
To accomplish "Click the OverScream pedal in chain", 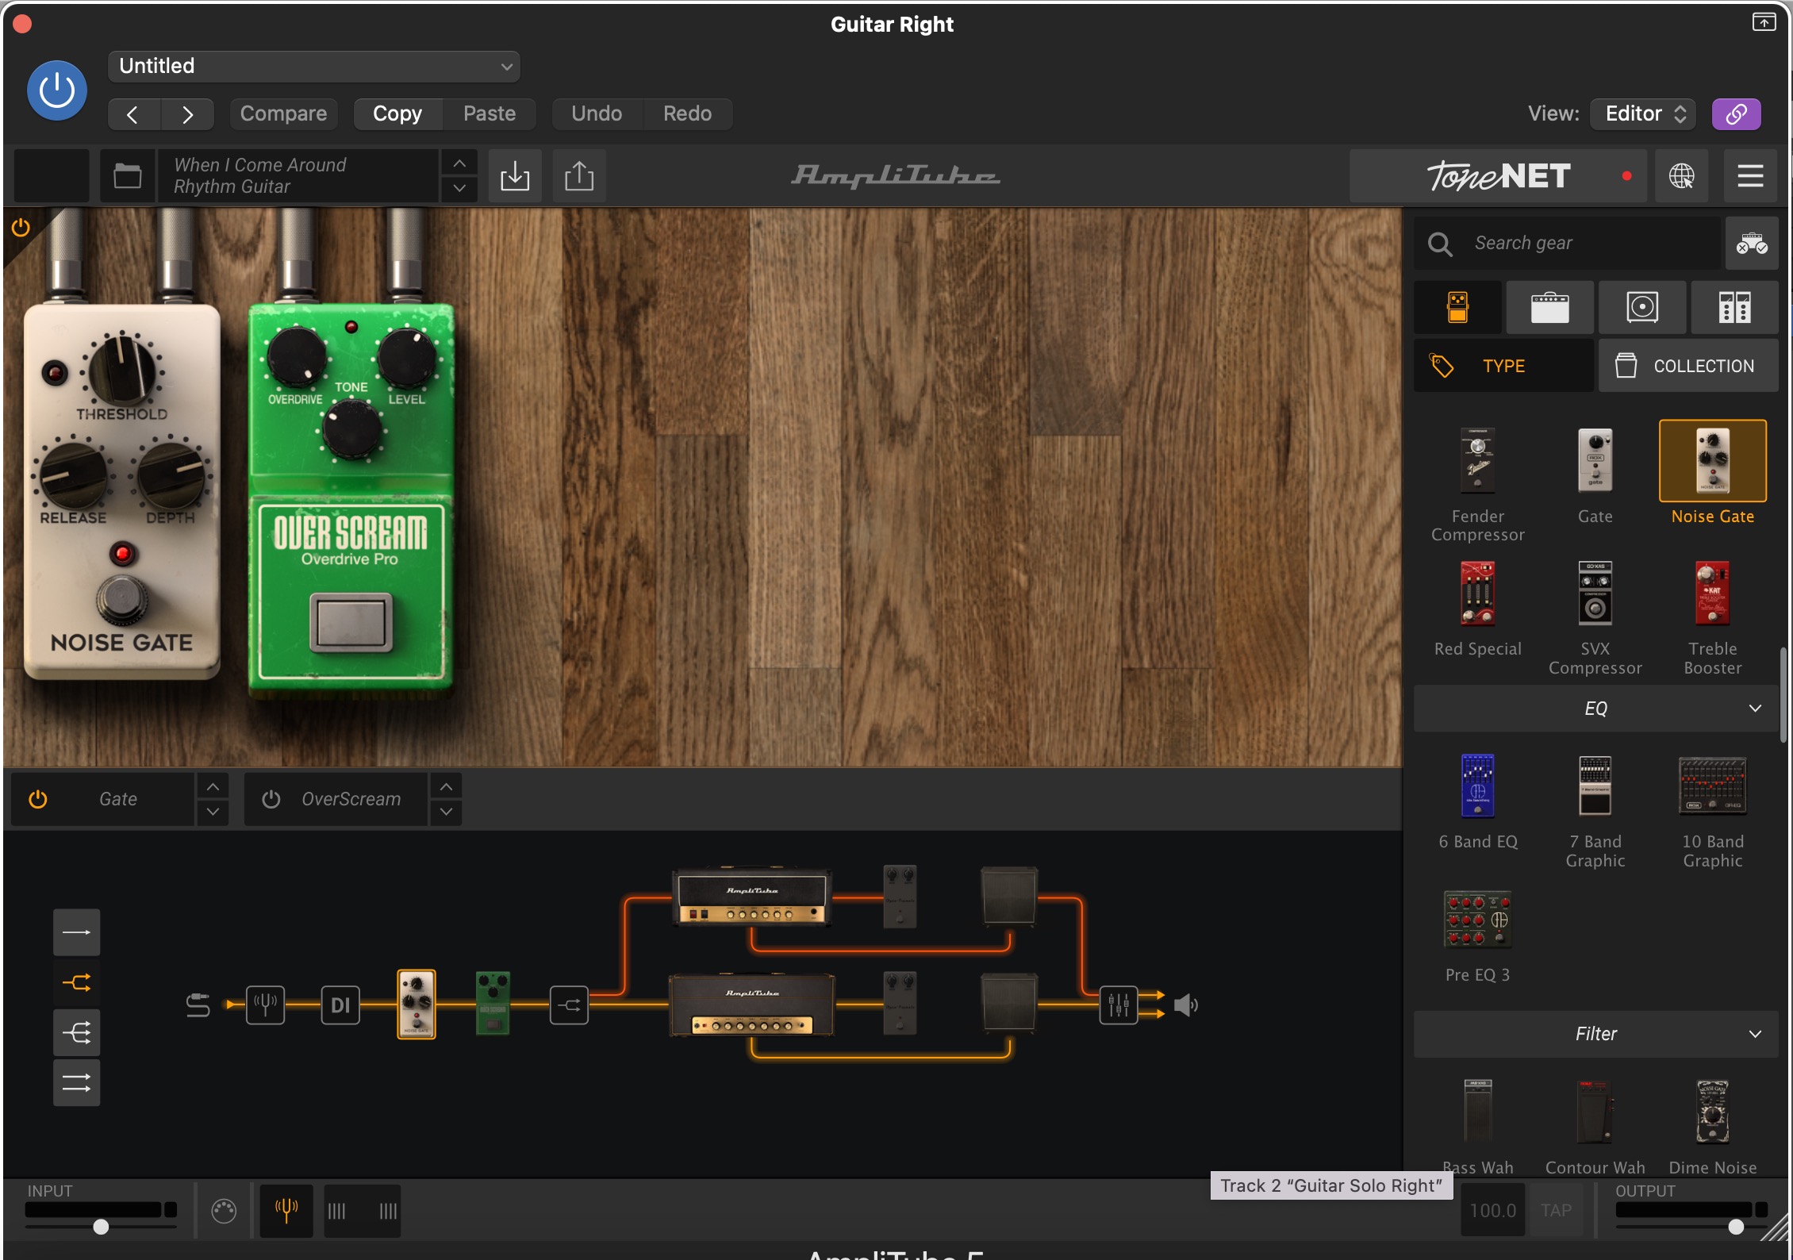I will click(493, 1004).
